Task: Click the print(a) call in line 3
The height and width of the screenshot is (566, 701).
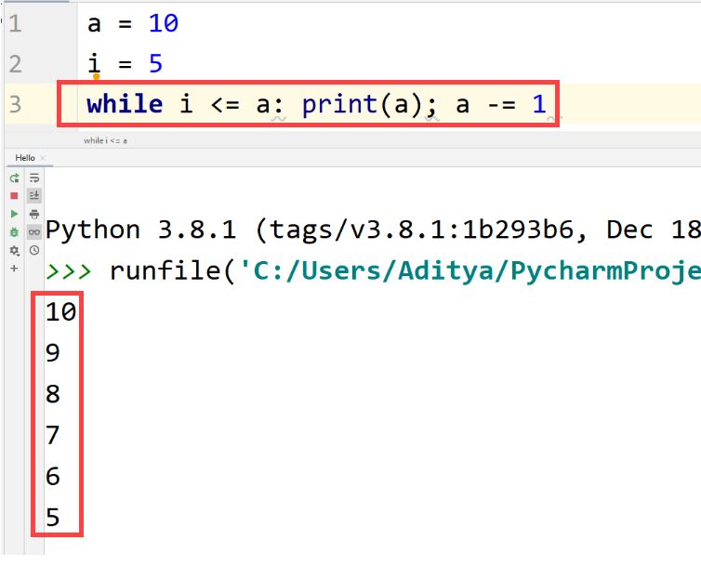Action: [363, 106]
